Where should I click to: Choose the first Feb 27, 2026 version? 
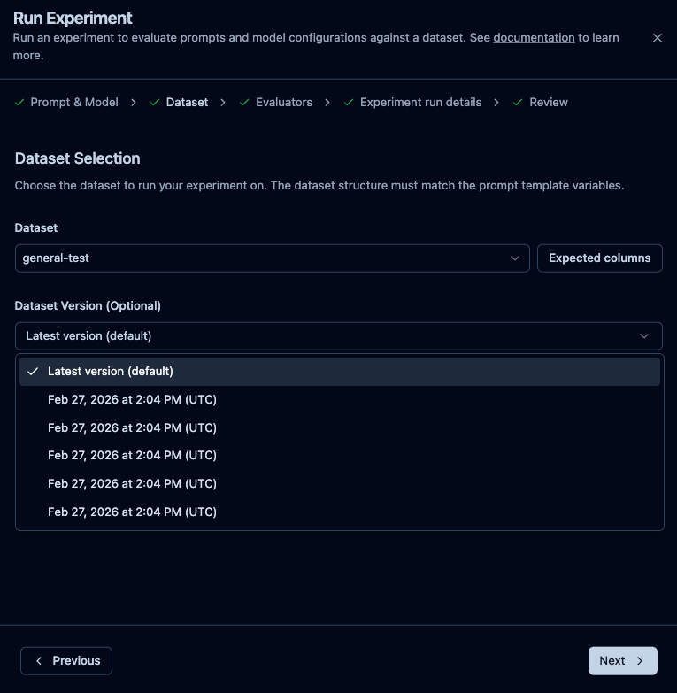[132, 400]
